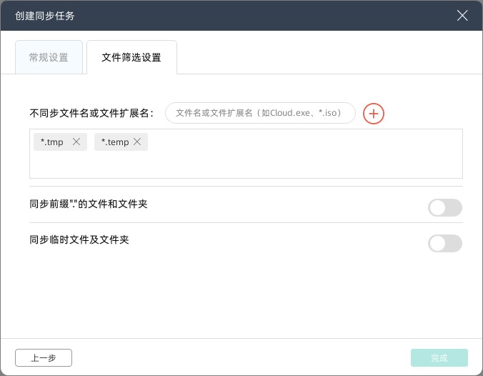Click the 同步前缀"."的文件和文件夹 label
This screenshot has height=376, width=483.
coord(89,204)
